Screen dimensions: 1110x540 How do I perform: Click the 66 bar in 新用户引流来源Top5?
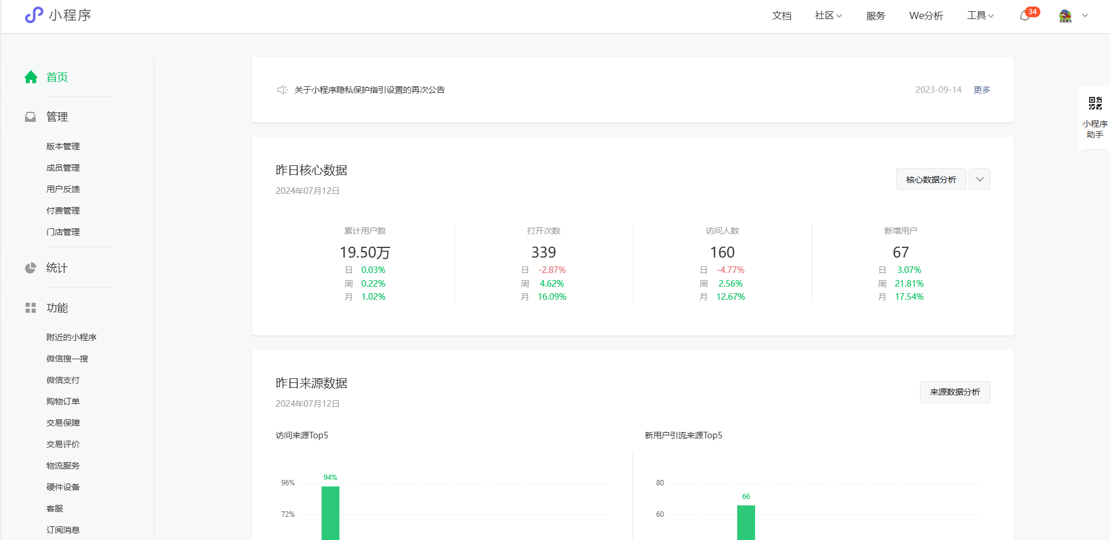tap(746, 523)
